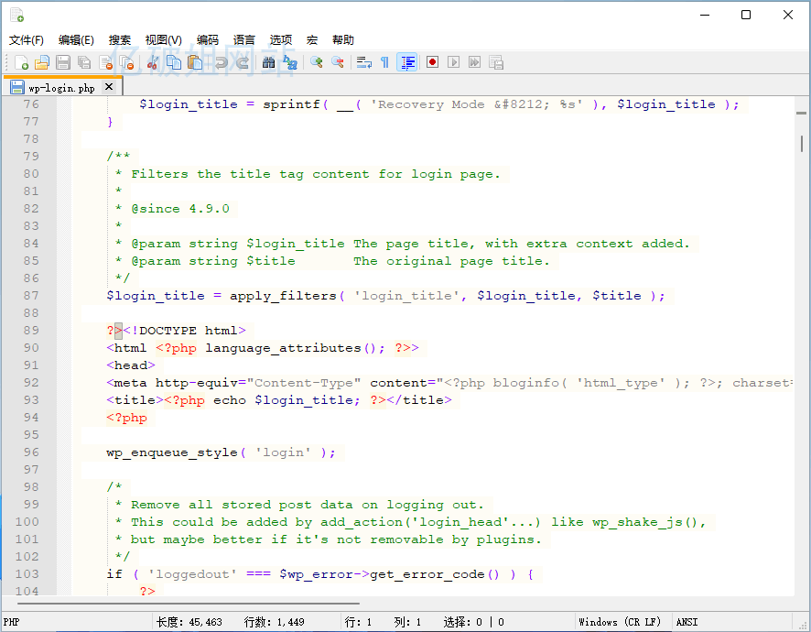Toggle show all characters pilcrow button

click(x=384, y=62)
